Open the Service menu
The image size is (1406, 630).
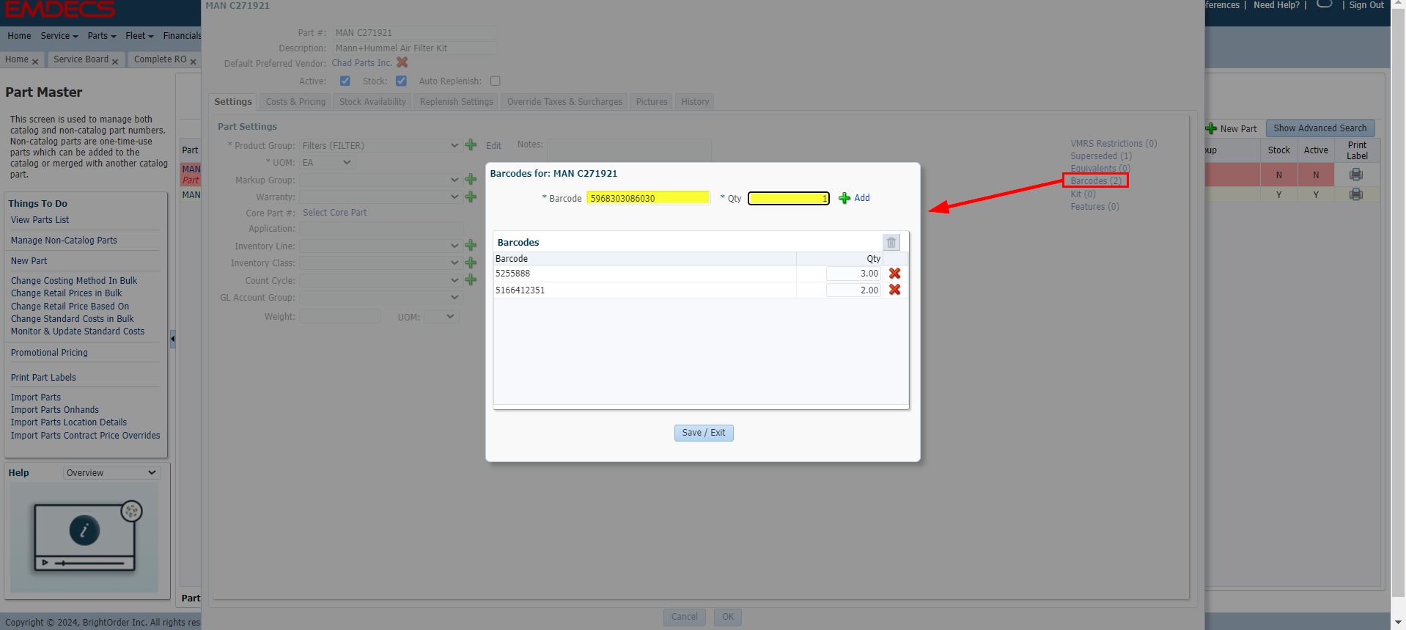(x=59, y=36)
